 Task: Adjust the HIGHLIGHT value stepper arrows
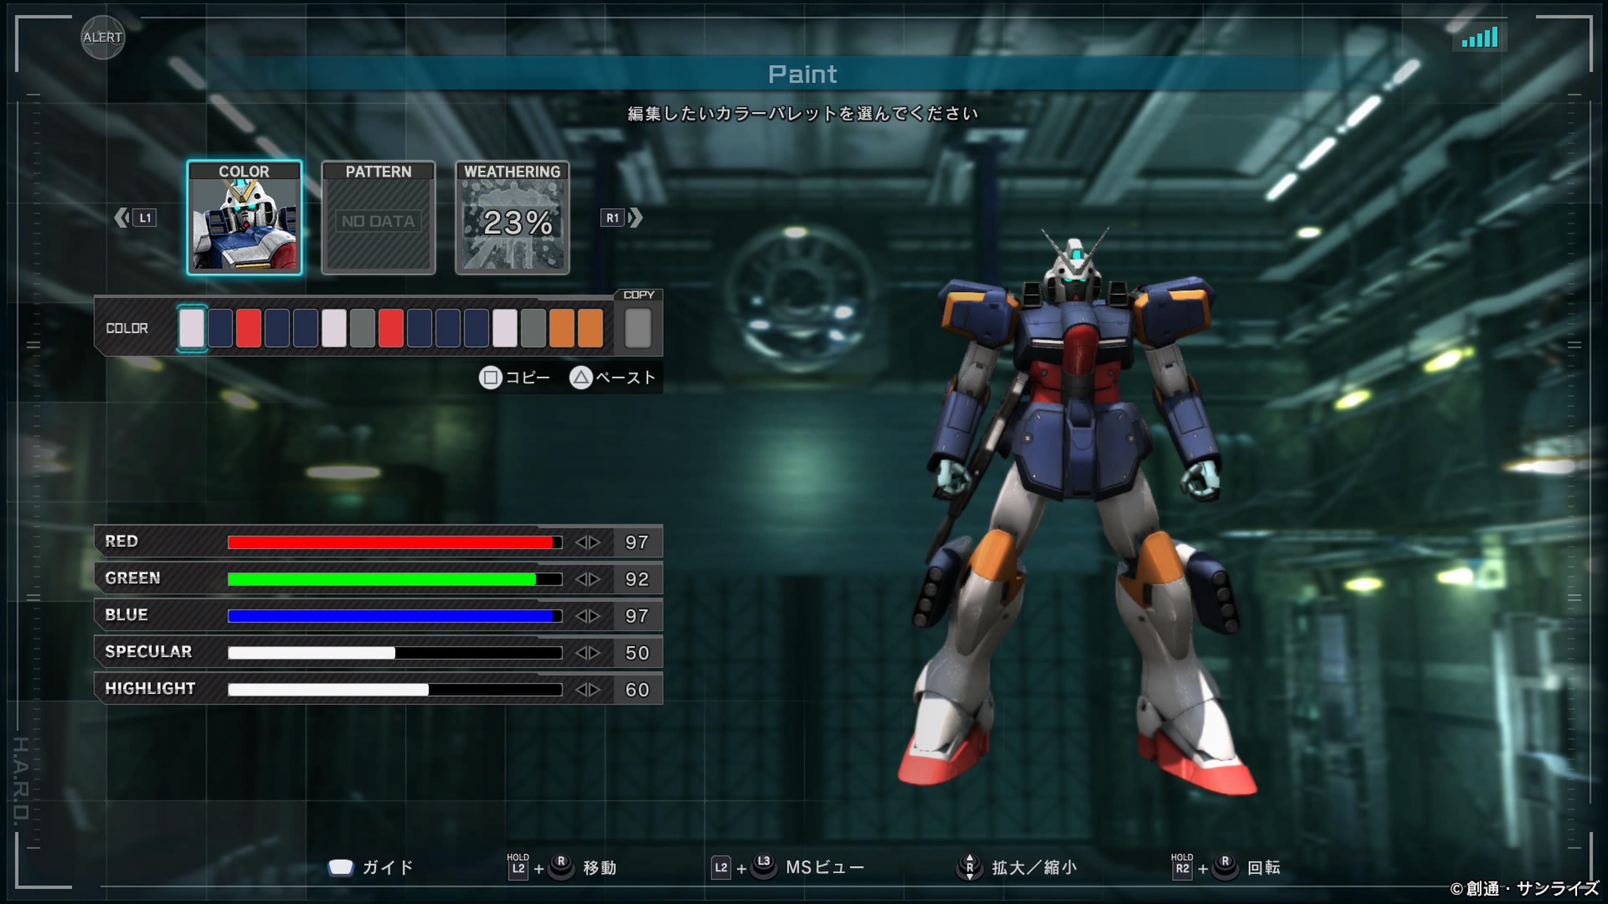point(588,689)
